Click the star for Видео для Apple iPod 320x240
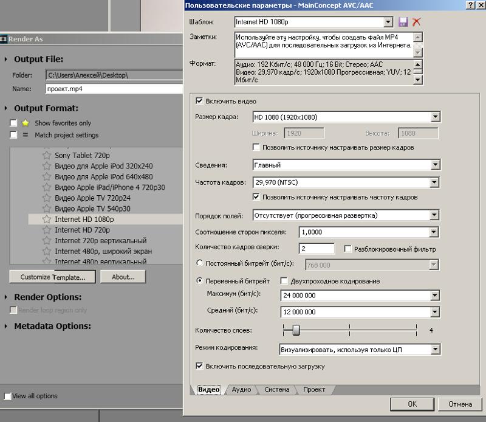 (x=46, y=166)
